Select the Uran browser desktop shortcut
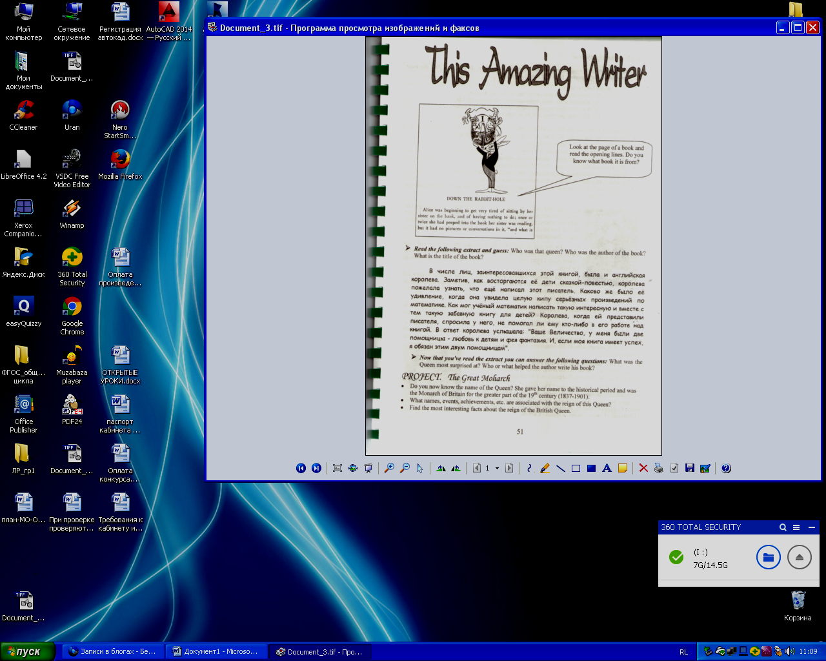 coord(72,116)
